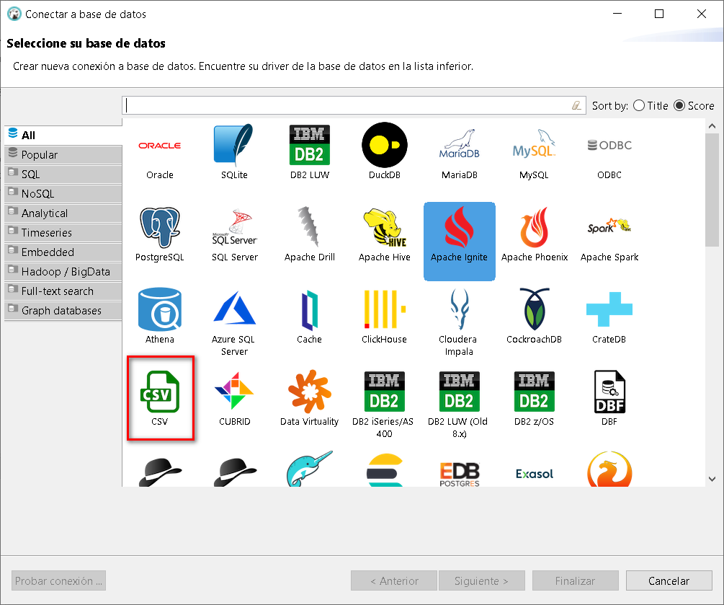Open the Timeseries category
724x605 pixels.
[63, 232]
